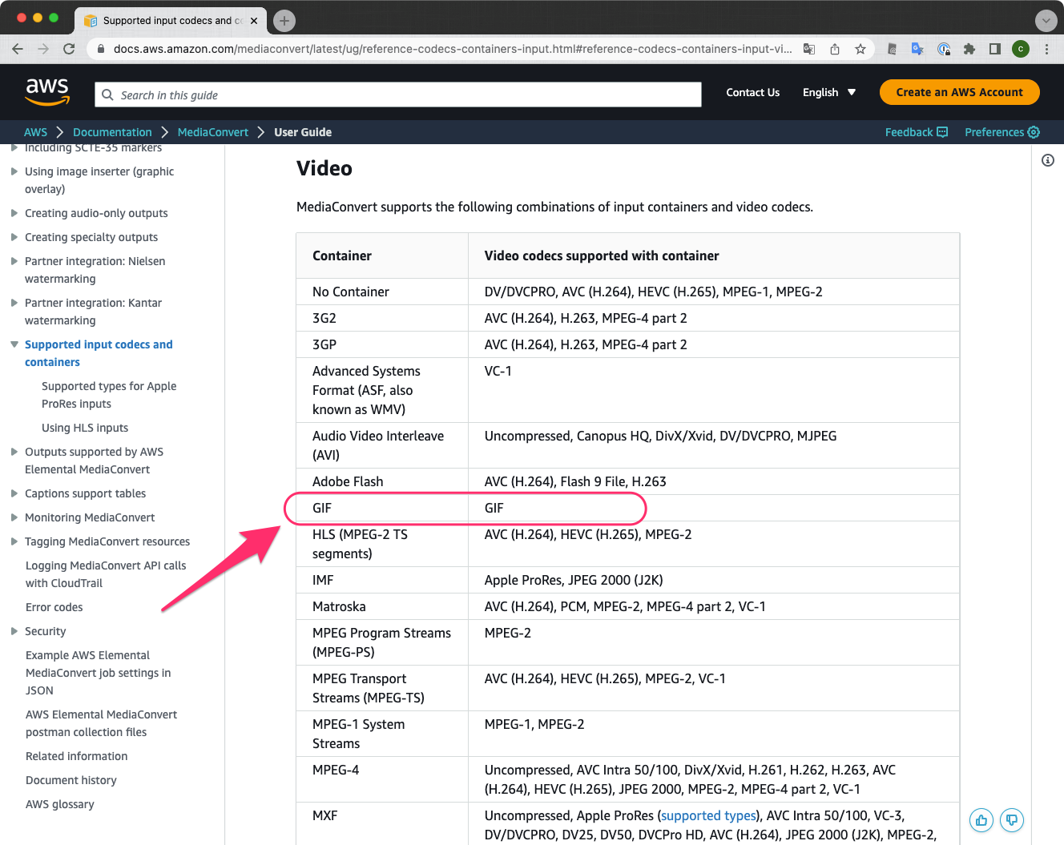Image resolution: width=1064 pixels, height=845 pixels.
Task: Open AWS glossary page
Action: 60,804
